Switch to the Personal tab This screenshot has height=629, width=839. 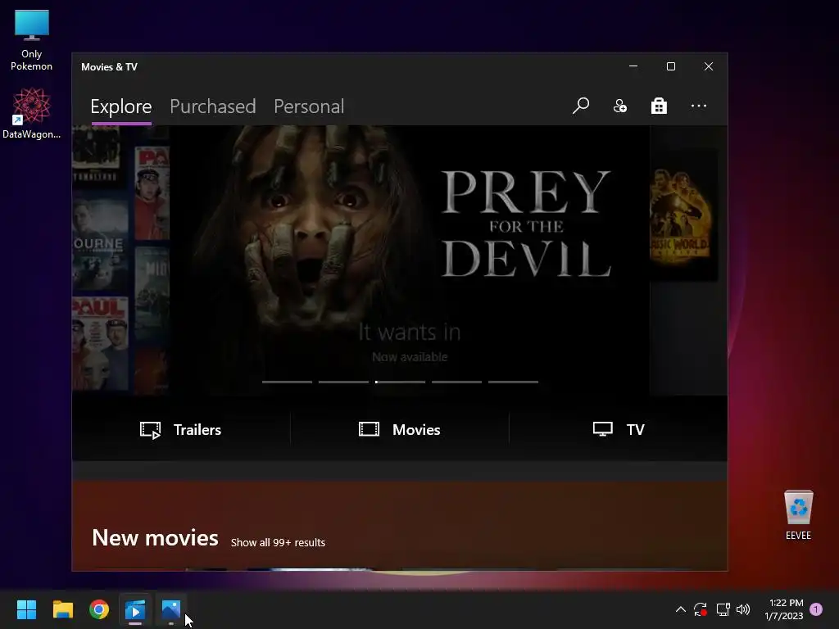pyautogui.click(x=309, y=106)
